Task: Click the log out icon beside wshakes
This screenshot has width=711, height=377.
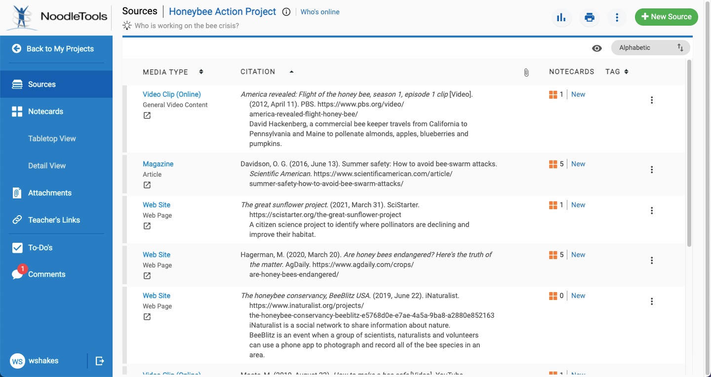Action: click(100, 361)
